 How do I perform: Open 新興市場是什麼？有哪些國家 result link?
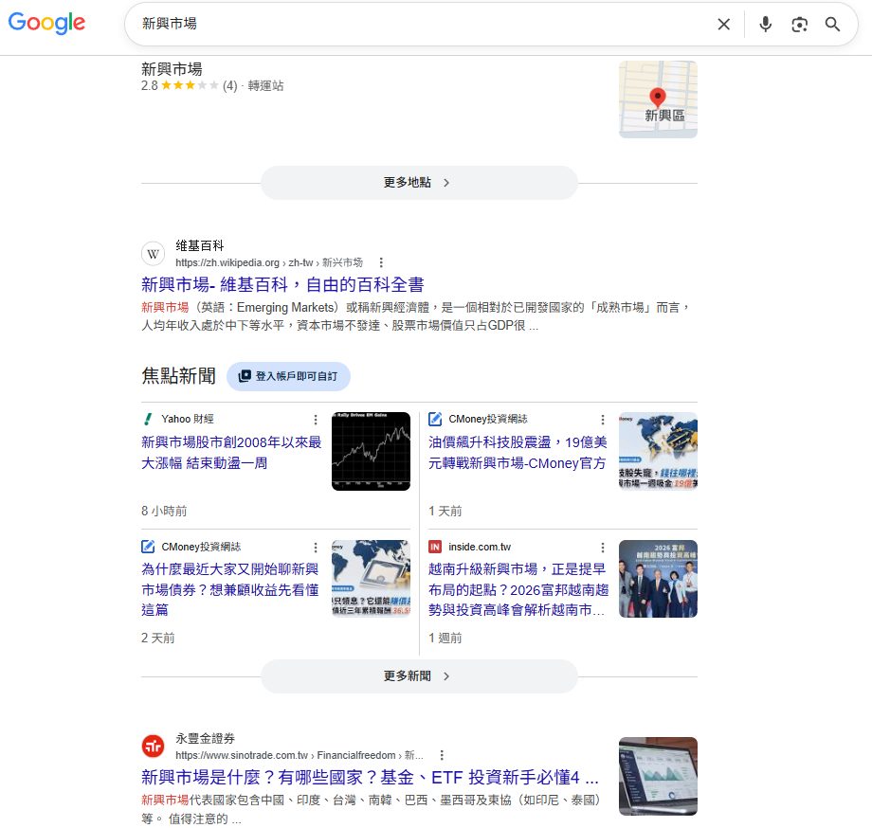(370, 778)
